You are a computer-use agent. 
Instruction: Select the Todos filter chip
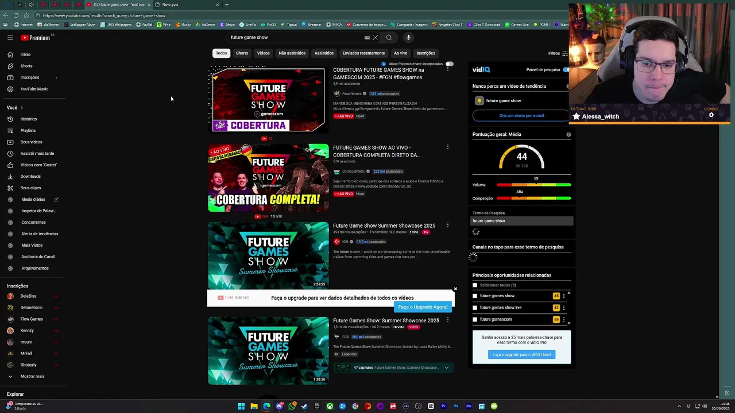point(221,53)
